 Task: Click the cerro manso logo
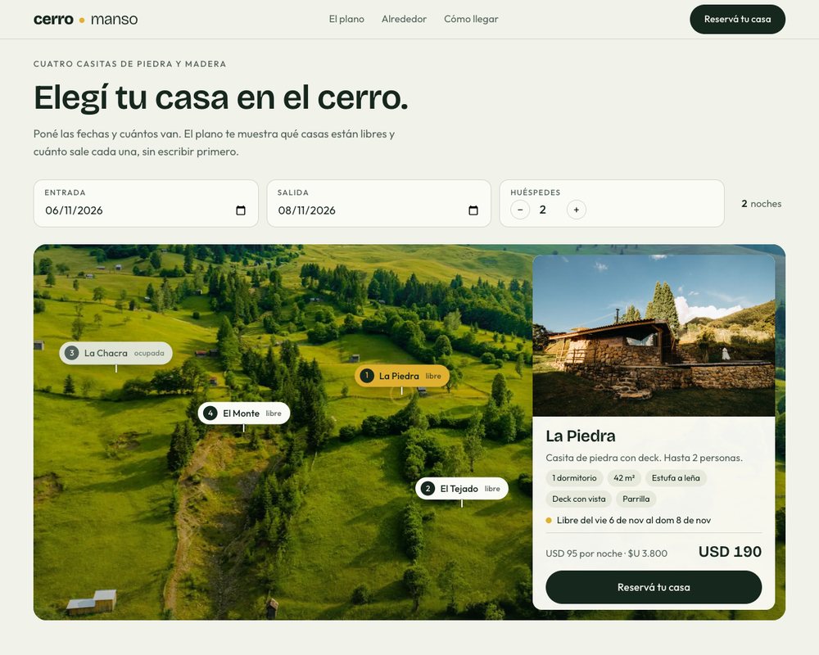[86, 20]
